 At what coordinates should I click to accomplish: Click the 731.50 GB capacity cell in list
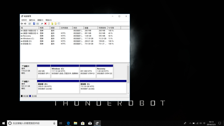pos(89,44)
